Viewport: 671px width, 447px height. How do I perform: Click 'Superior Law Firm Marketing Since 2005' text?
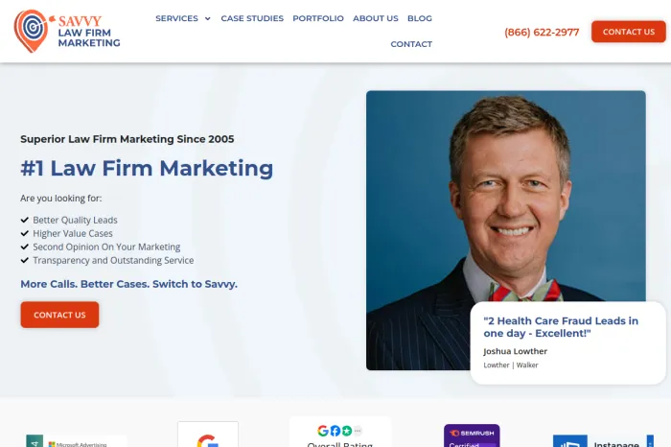pyautogui.click(x=127, y=139)
